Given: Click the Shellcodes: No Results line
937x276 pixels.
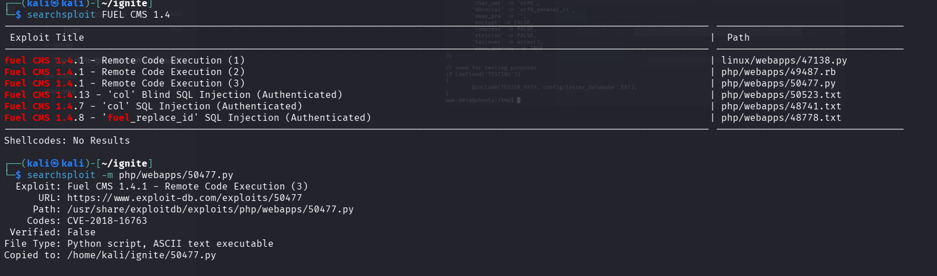Looking at the screenshot, I should tap(67, 141).
